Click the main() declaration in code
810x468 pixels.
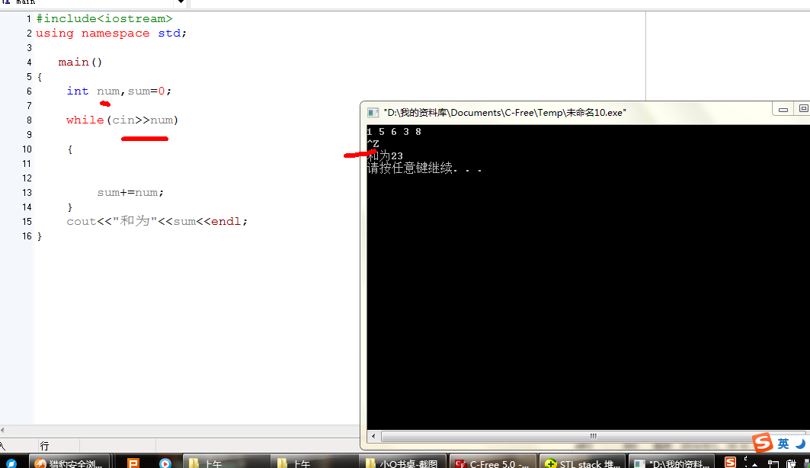[80, 62]
